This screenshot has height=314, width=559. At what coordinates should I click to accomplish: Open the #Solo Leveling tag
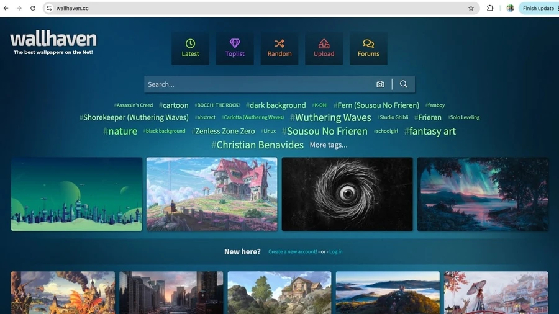click(463, 117)
